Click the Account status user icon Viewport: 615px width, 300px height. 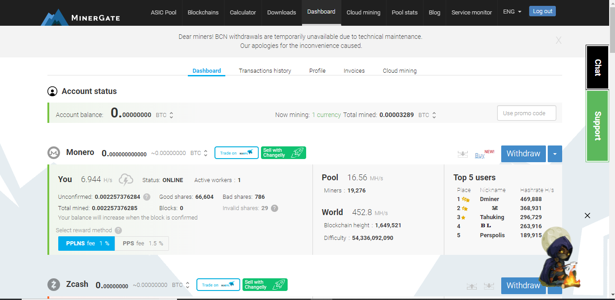tap(52, 91)
